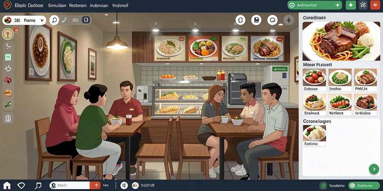
Task: Select the 'Omdon' dish thumbnail
Action: (340, 80)
